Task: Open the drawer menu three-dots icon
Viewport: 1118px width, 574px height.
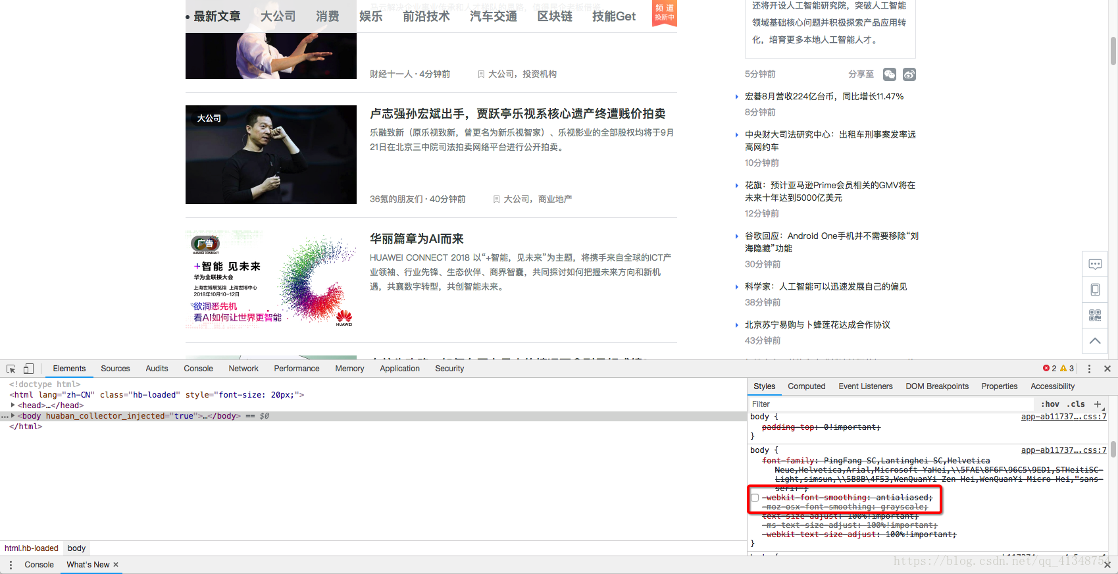Action: click(11, 565)
